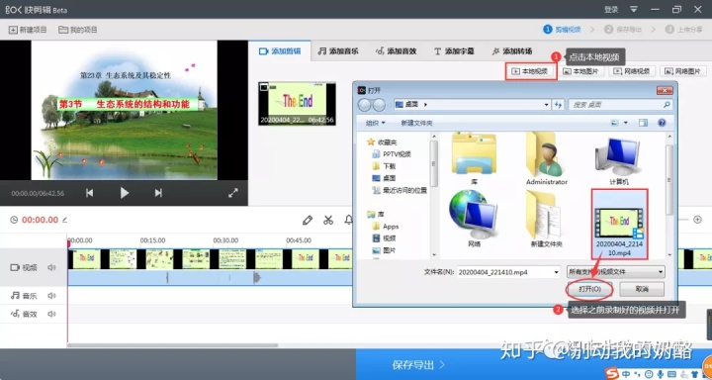Select the 网络 network icon
This screenshot has width=712, height=380.
(x=474, y=220)
